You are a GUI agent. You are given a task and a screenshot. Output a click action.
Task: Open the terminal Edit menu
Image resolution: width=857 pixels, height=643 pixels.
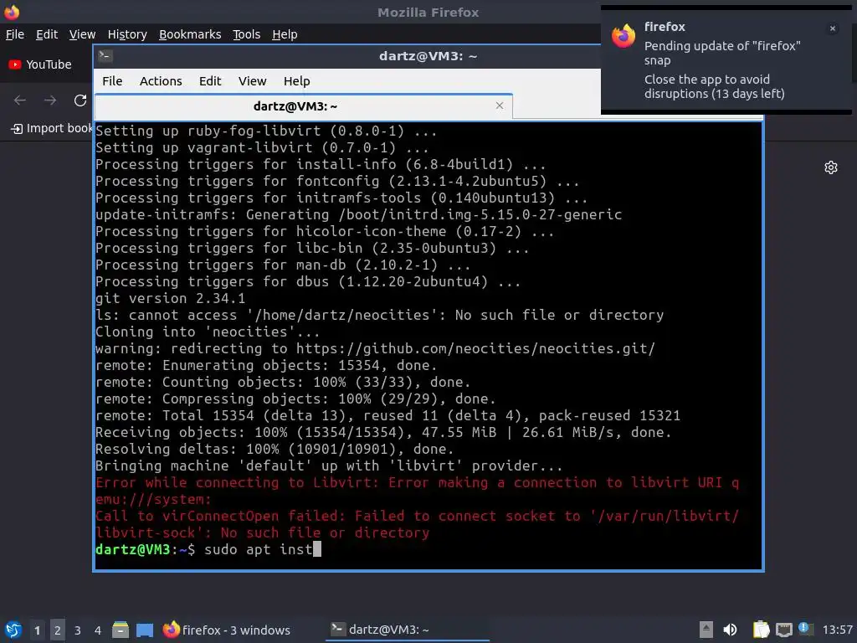(210, 81)
